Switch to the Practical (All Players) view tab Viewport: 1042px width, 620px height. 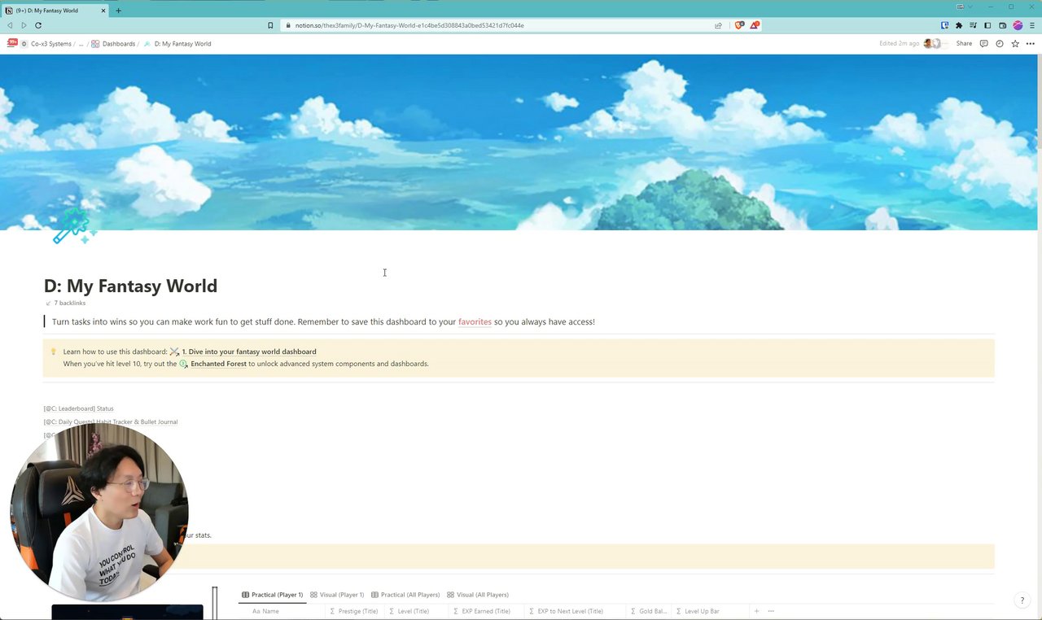[405, 595]
